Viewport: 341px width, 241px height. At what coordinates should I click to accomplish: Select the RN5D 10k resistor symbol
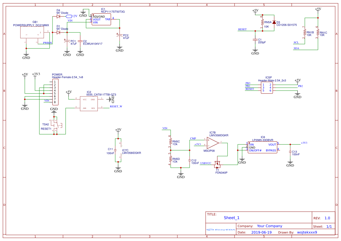click(170, 159)
